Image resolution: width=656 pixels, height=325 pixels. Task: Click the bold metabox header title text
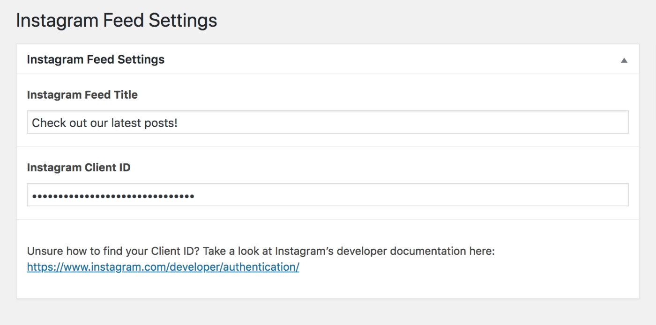point(96,60)
